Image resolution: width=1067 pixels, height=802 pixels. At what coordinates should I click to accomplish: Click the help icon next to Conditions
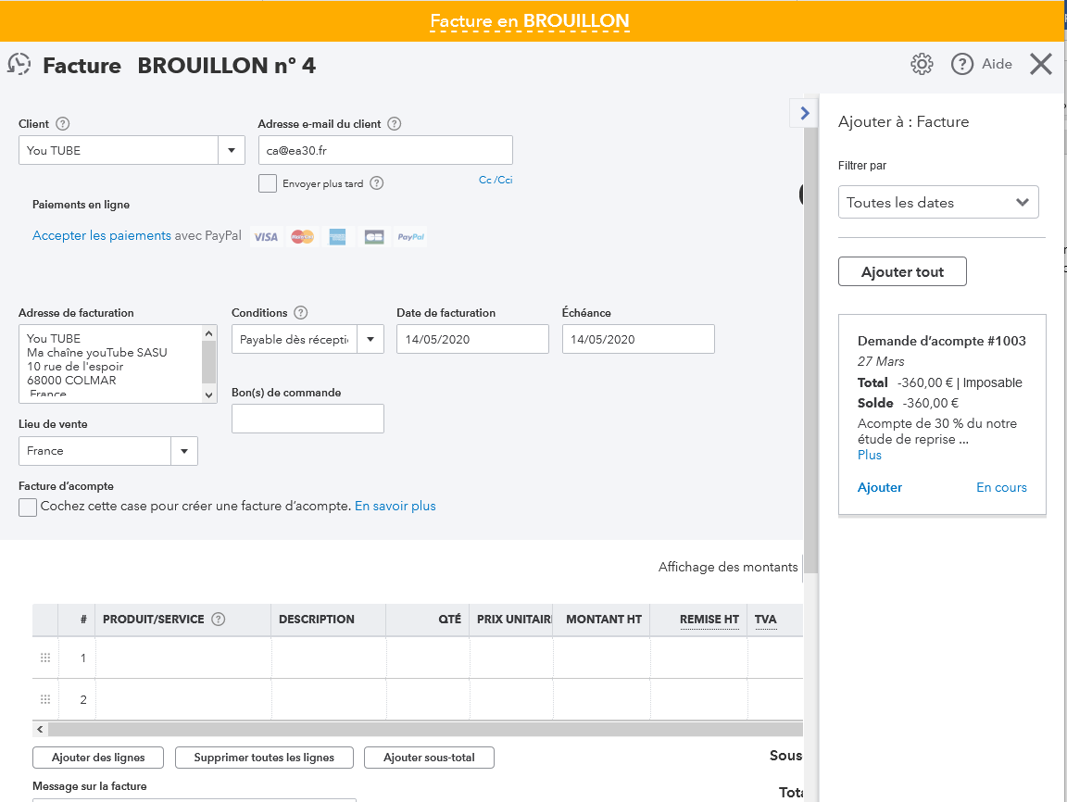300,313
